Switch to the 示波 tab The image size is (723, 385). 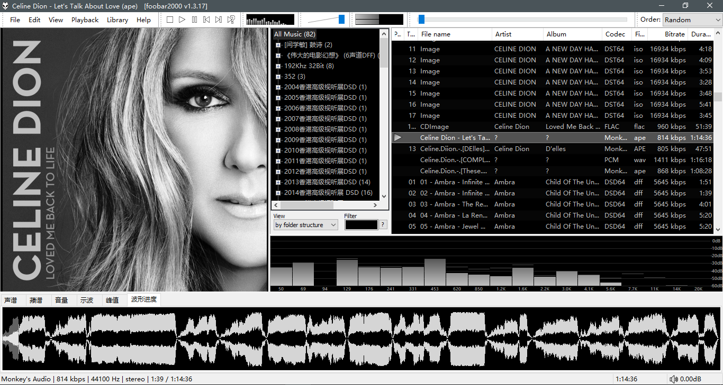click(x=87, y=300)
